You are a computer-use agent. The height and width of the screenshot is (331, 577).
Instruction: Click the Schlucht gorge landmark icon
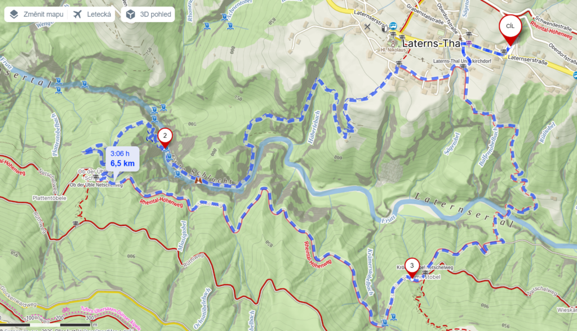click(x=198, y=180)
